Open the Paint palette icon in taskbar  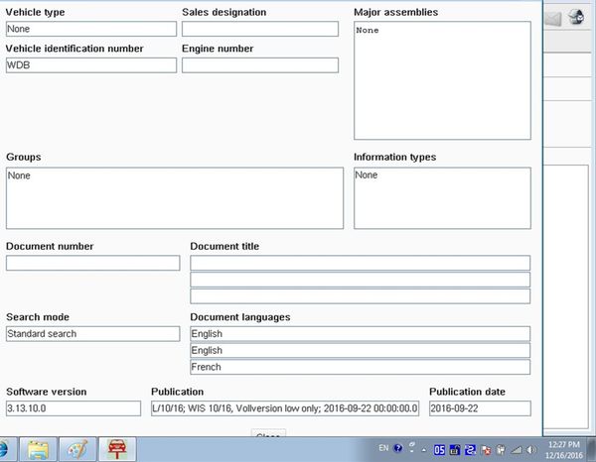pyautogui.click(x=77, y=449)
